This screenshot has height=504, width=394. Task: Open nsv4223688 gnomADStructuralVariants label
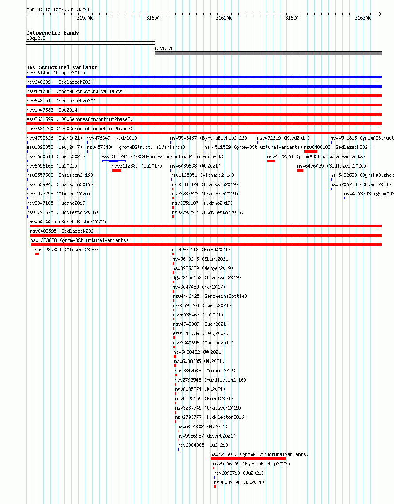coord(79,240)
